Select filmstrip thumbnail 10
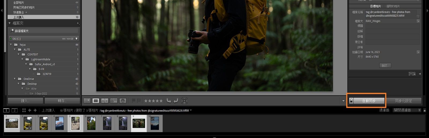 [x=155, y=123]
